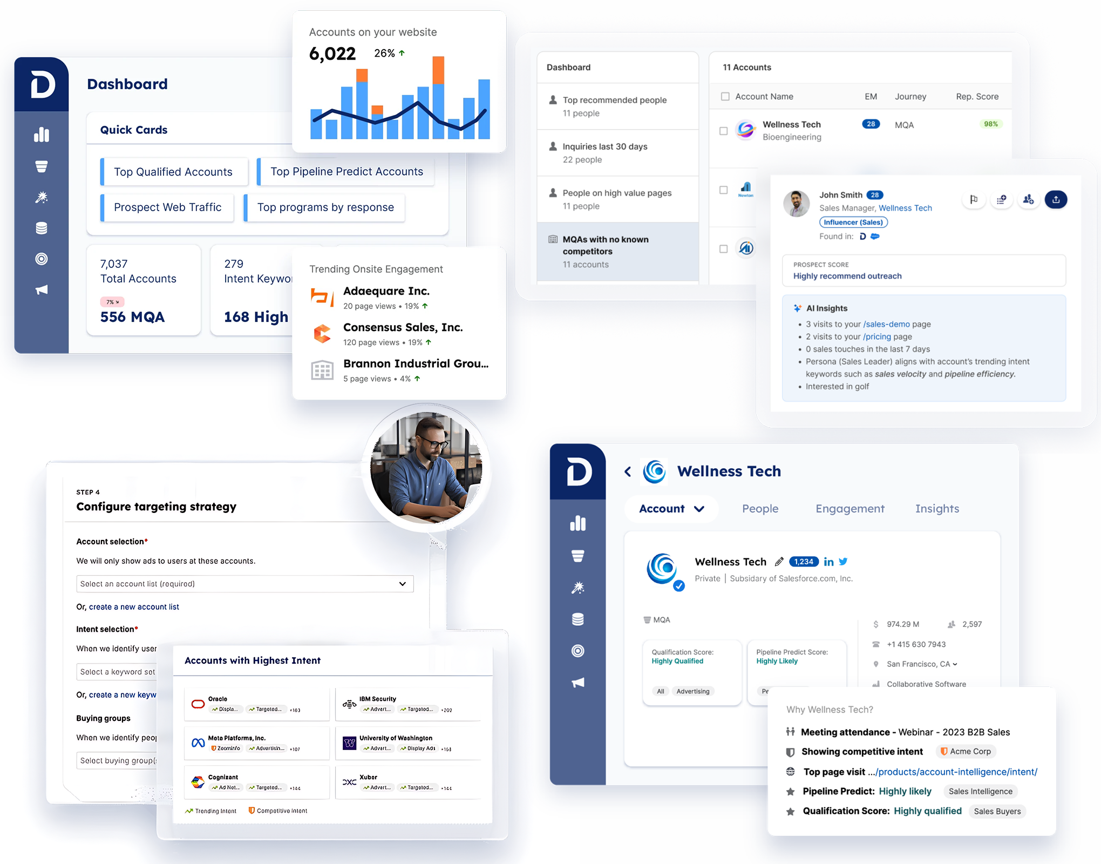Click John Smith profile photo
This screenshot has height=864, width=1101.
coord(797,204)
